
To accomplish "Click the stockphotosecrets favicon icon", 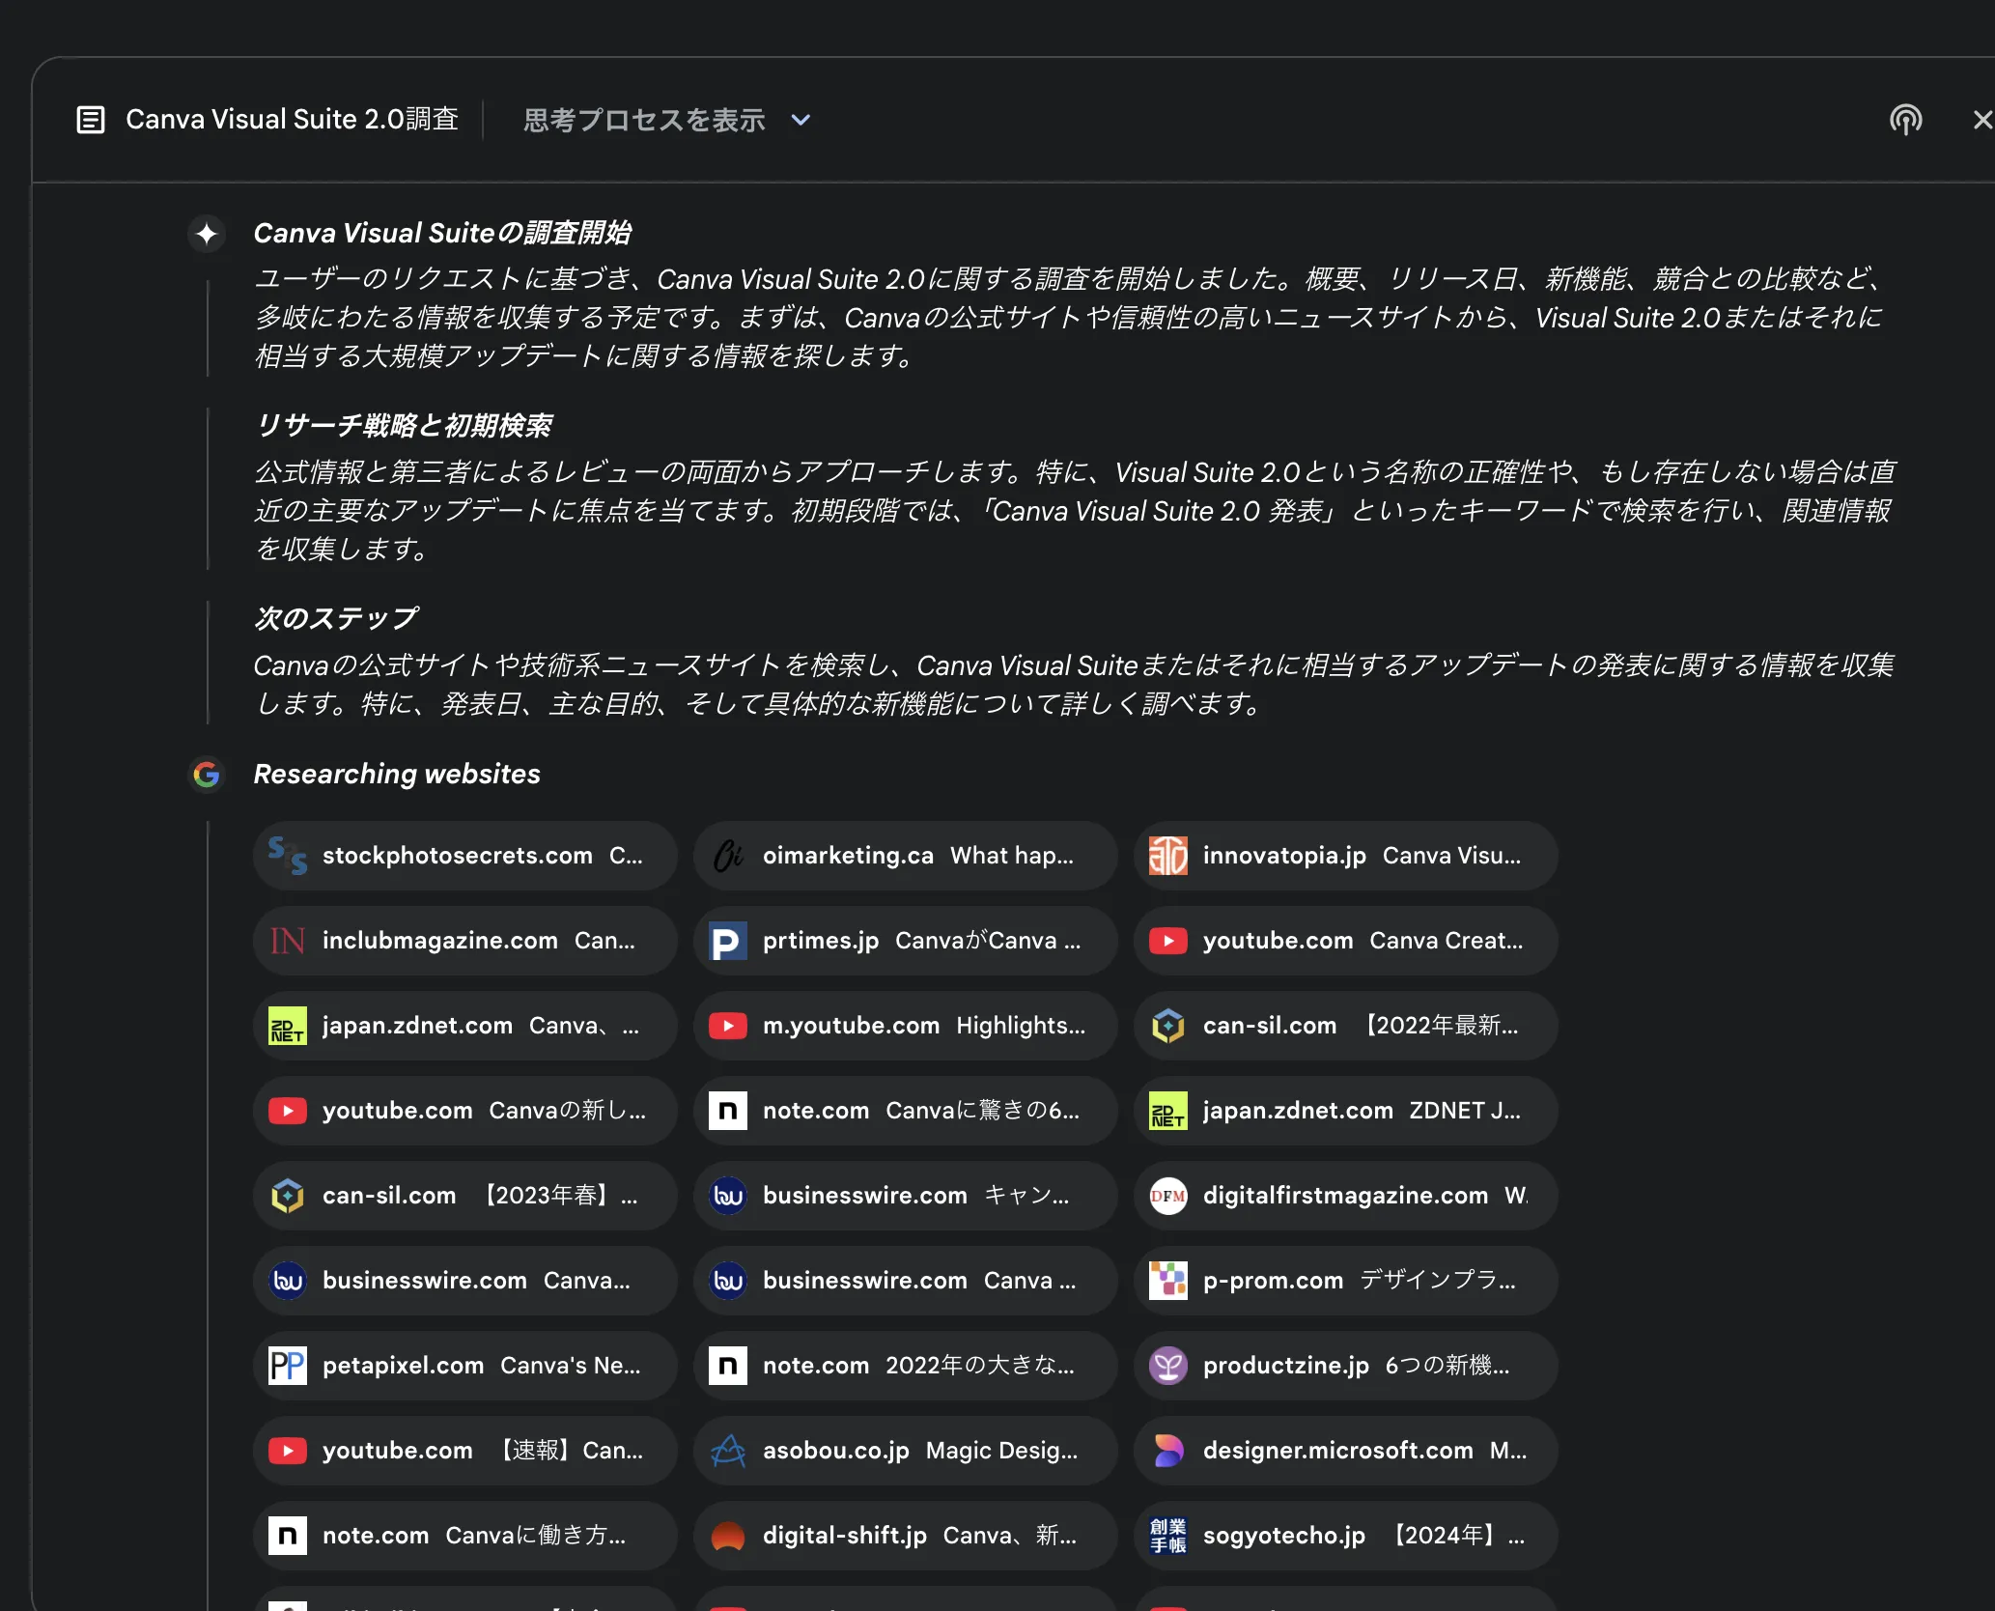I will 288,856.
